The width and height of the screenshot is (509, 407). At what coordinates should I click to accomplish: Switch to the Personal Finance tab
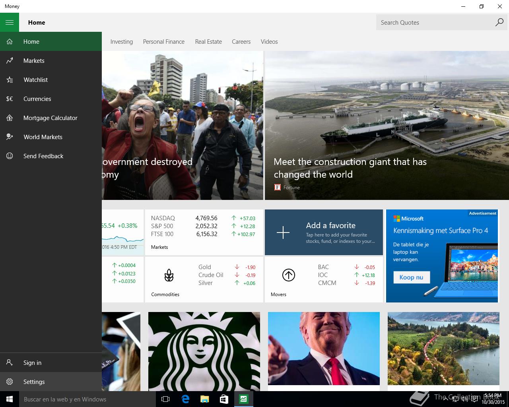coord(164,41)
